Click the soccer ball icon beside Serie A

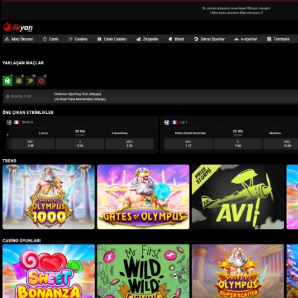9,122
